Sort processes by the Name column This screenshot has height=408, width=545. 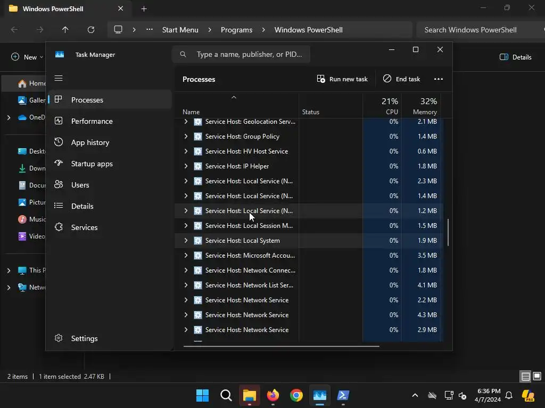pyautogui.click(x=237, y=105)
